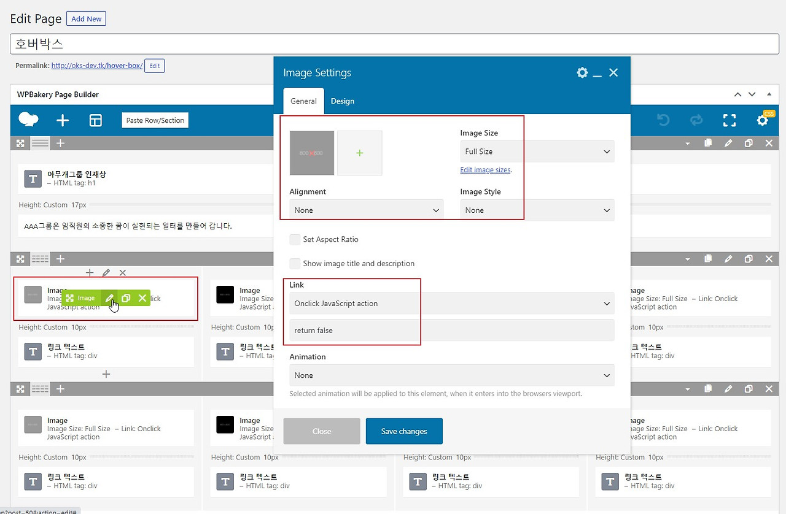Edit hovered Image element with green pencil

[x=109, y=298]
